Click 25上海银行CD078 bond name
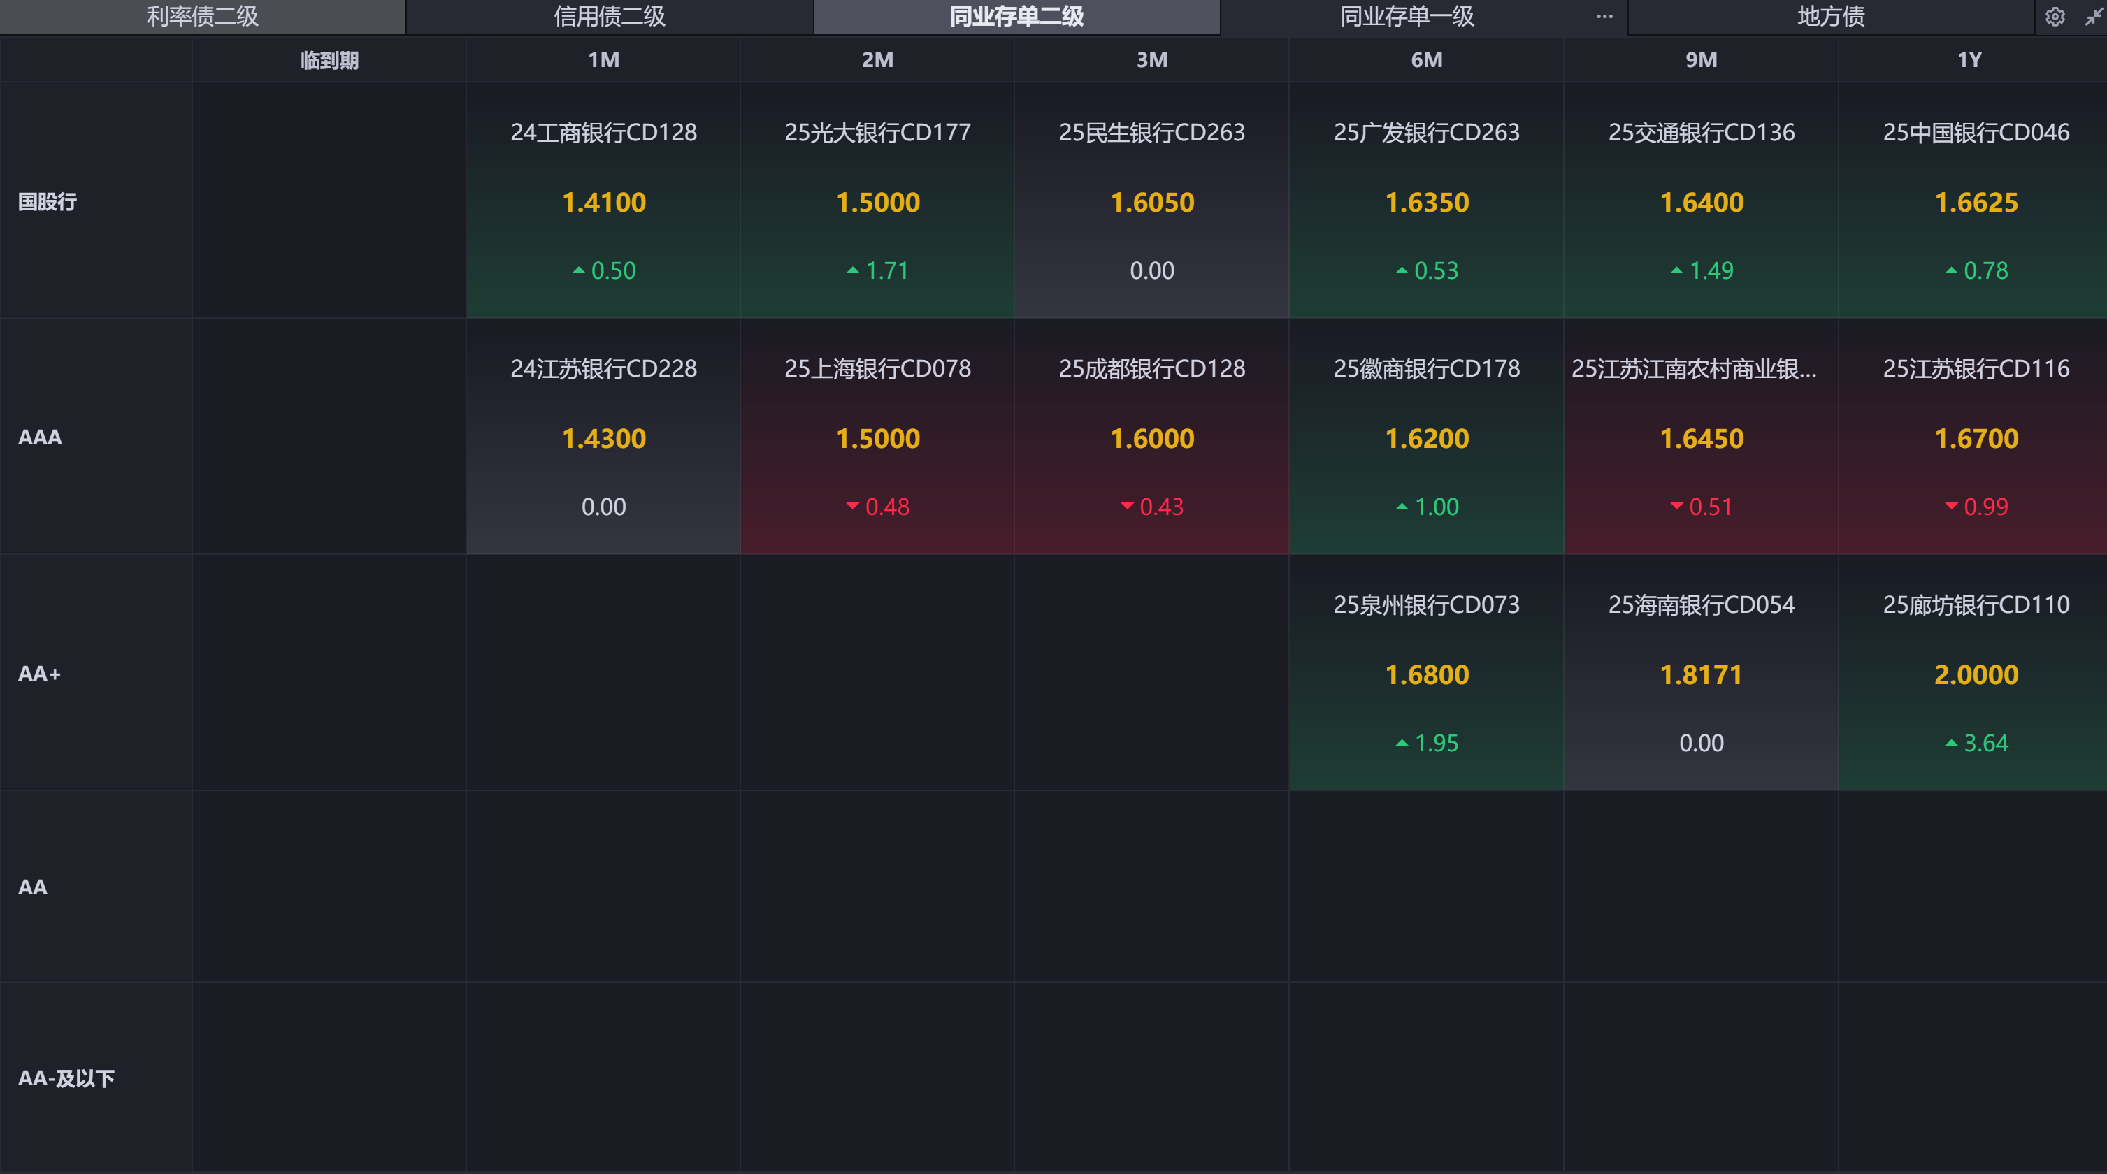The width and height of the screenshot is (2107, 1174). [877, 369]
